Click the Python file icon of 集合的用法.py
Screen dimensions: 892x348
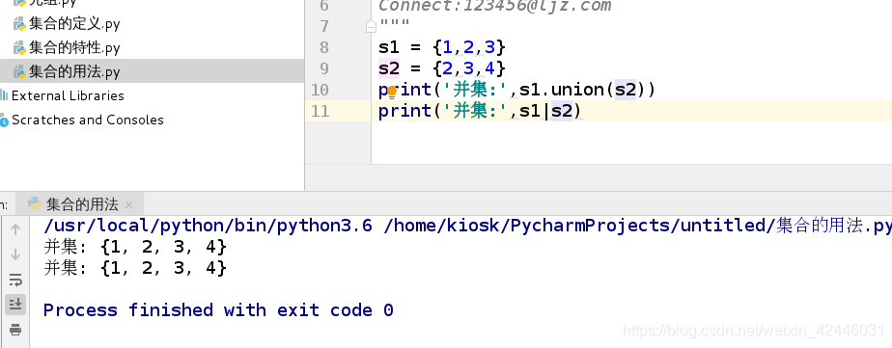point(20,72)
